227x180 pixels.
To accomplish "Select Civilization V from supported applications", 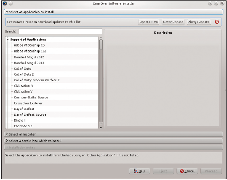I will 23,92.
